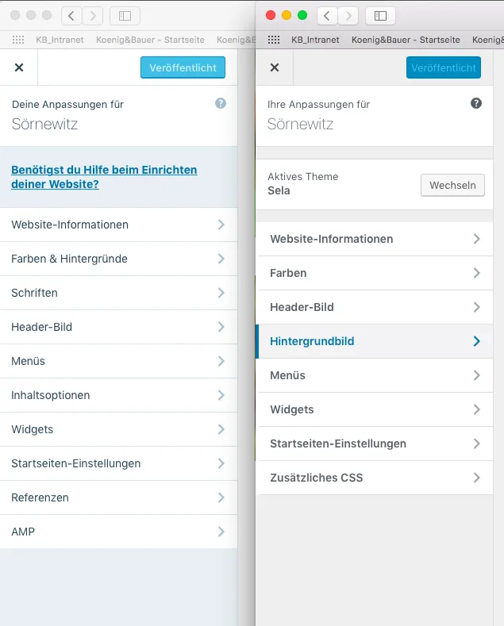Toggle the sidebar icon in the right browser toolbar
Viewport: 504px width, 626px height.
(380, 16)
